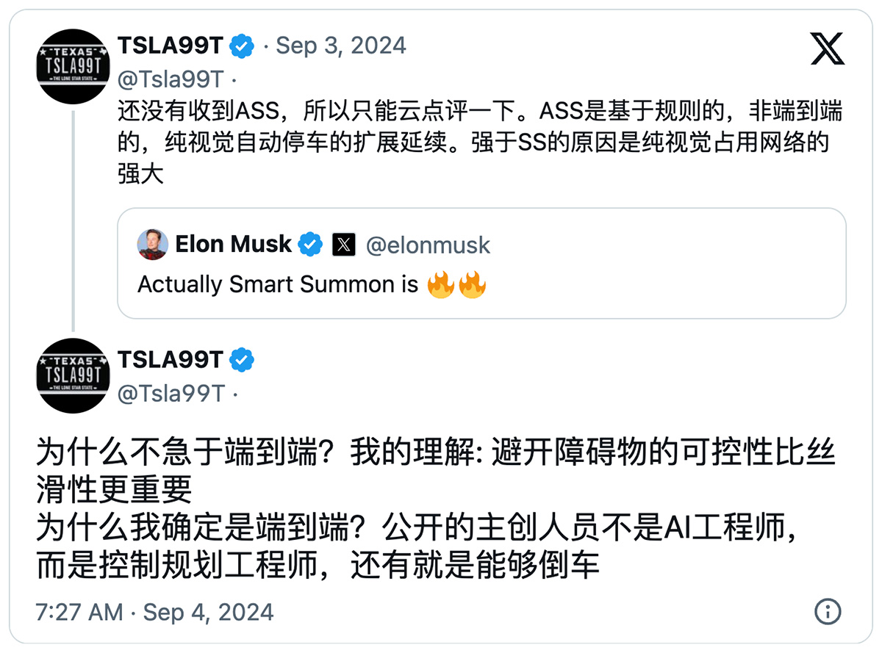This screenshot has height=653, width=882.
Task: Open the lower TSLA99T Texas plate avatar
Action: (73, 376)
